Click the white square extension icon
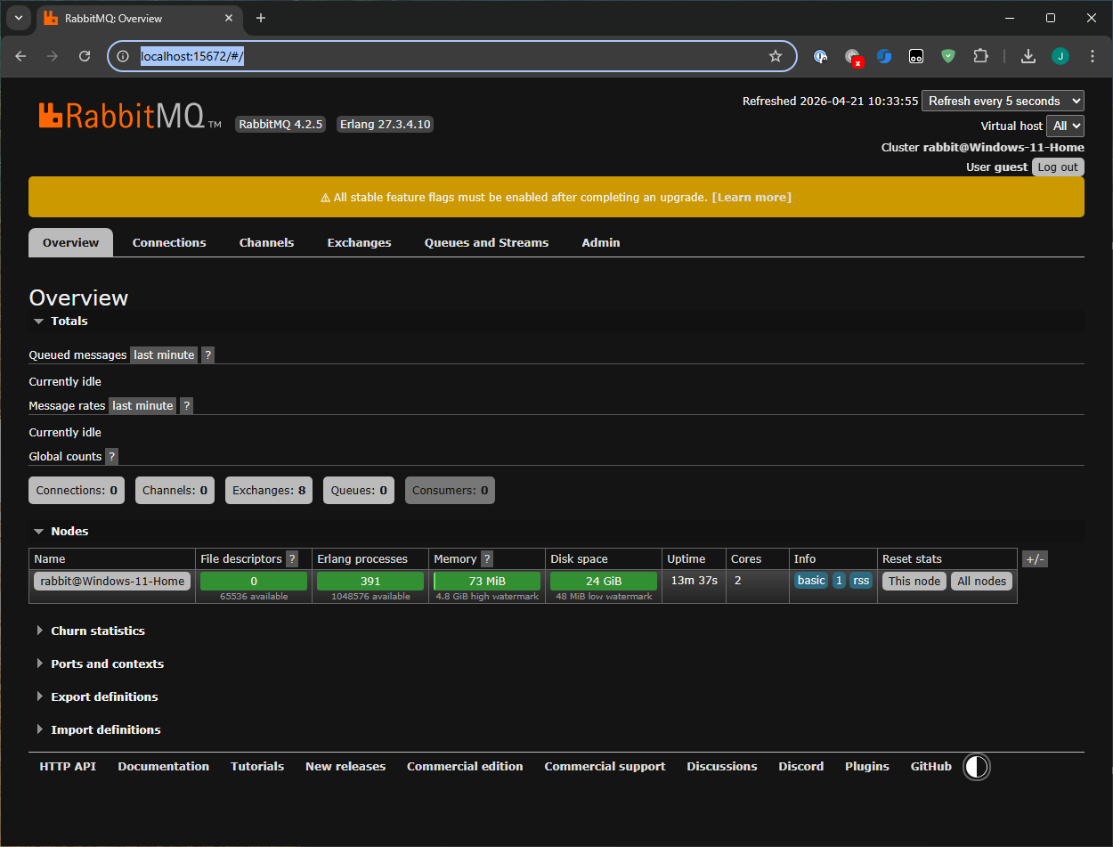 [x=916, y=56]
